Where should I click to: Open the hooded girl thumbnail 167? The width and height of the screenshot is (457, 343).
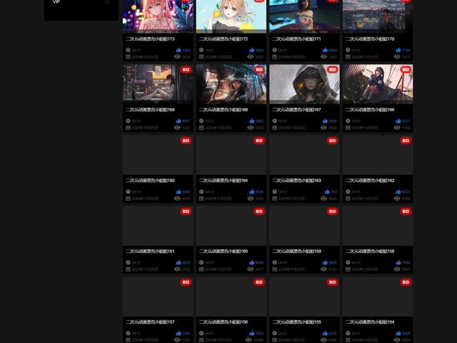pos(304,84)
